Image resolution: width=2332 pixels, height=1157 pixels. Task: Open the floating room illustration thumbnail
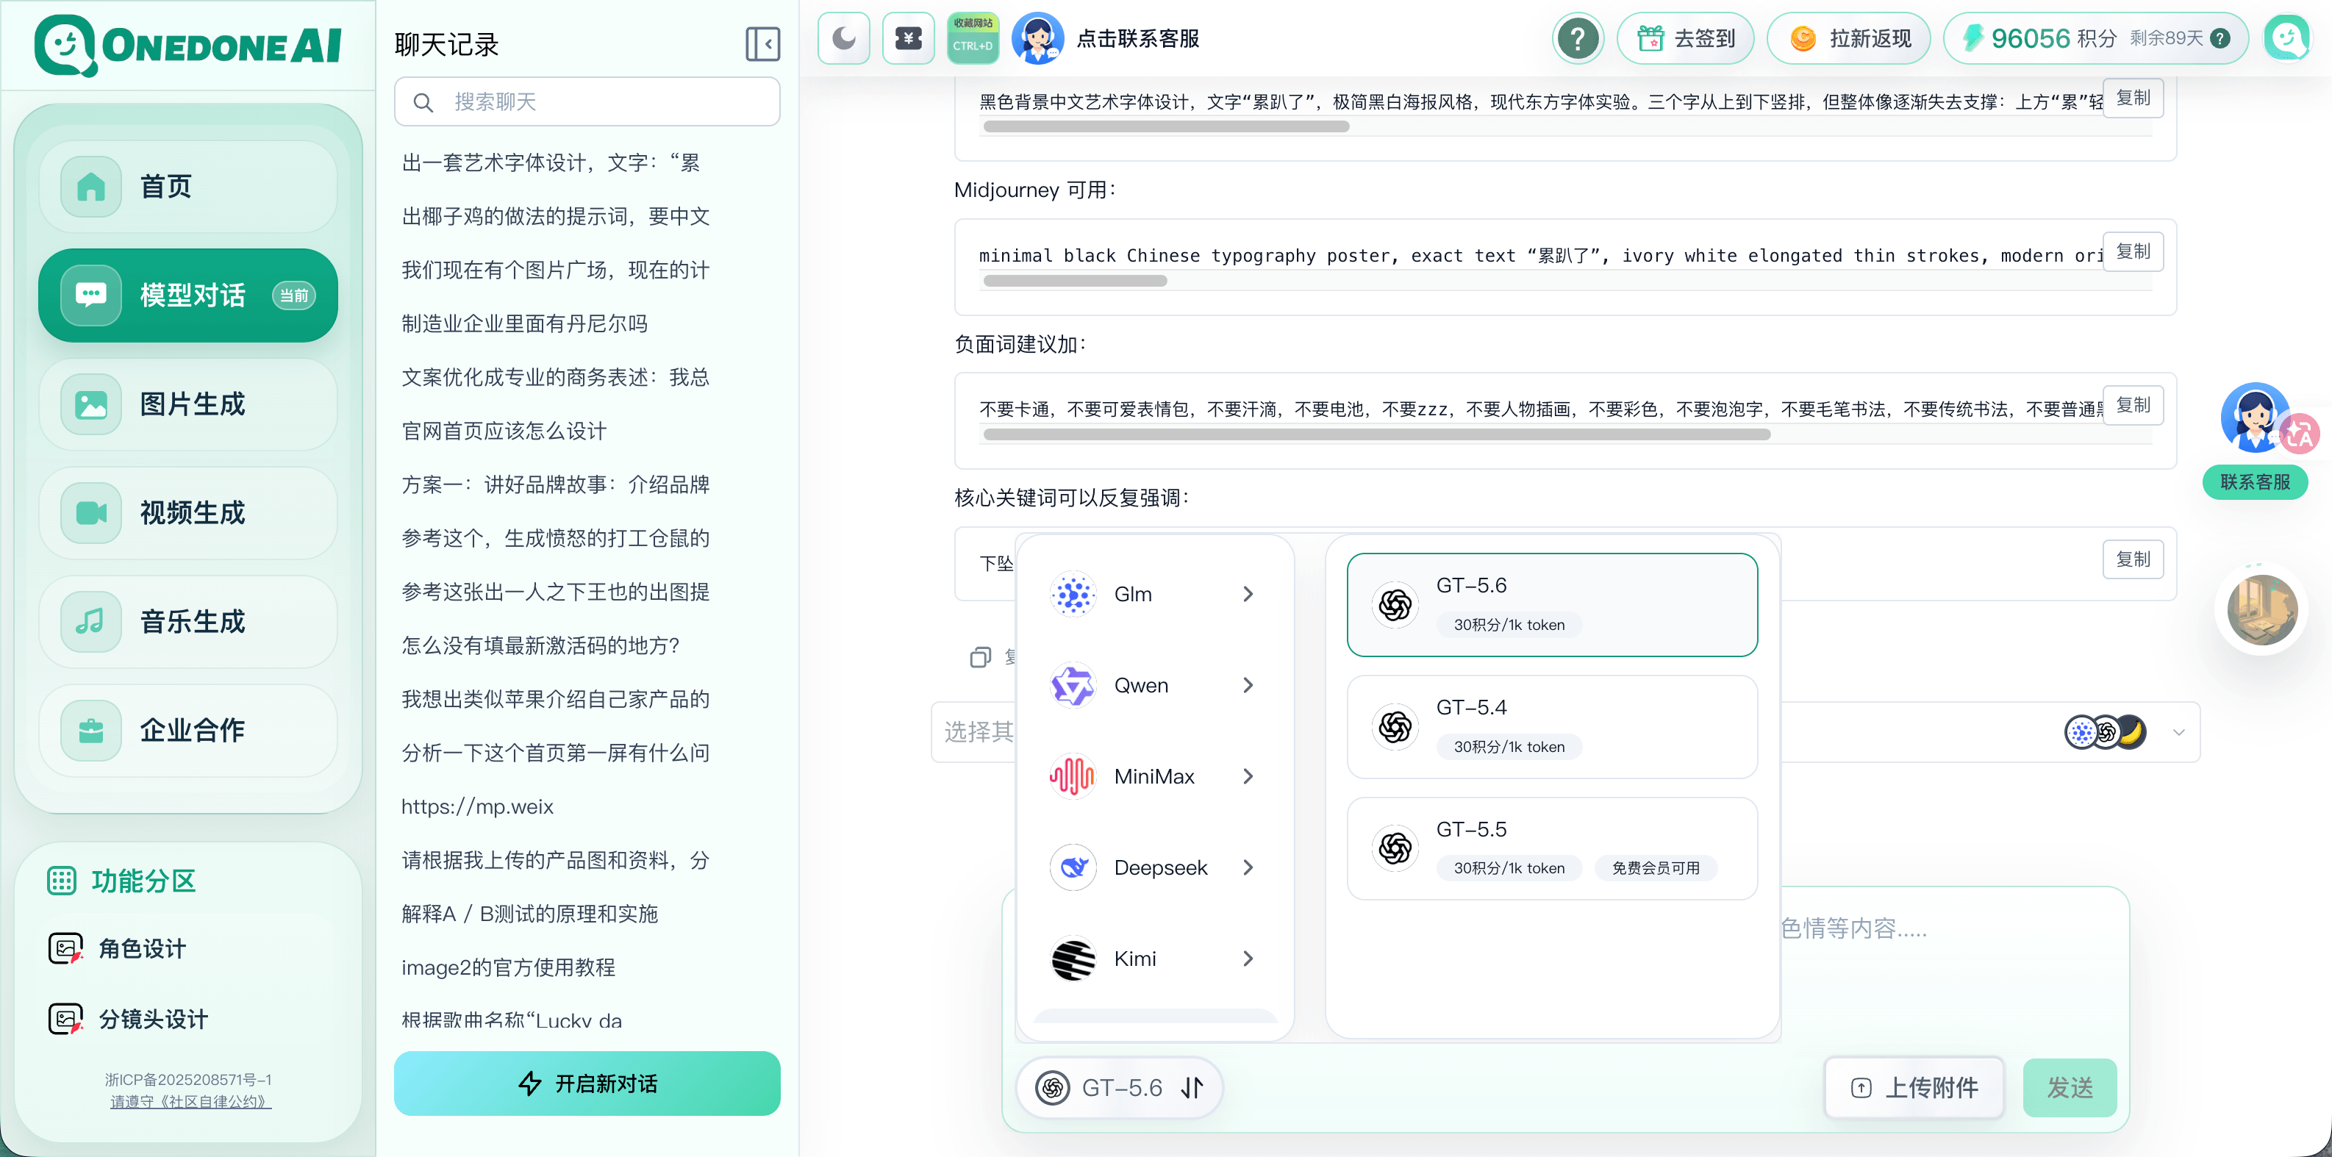[x=2261, y=609]
